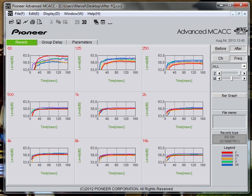Click the tile windows icon
The width and height of the screenshot is (252, 196).
[x=103, y=22]
